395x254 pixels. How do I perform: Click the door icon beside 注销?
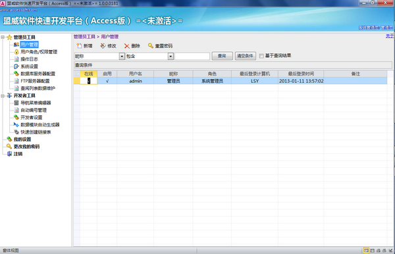(9, 153)
